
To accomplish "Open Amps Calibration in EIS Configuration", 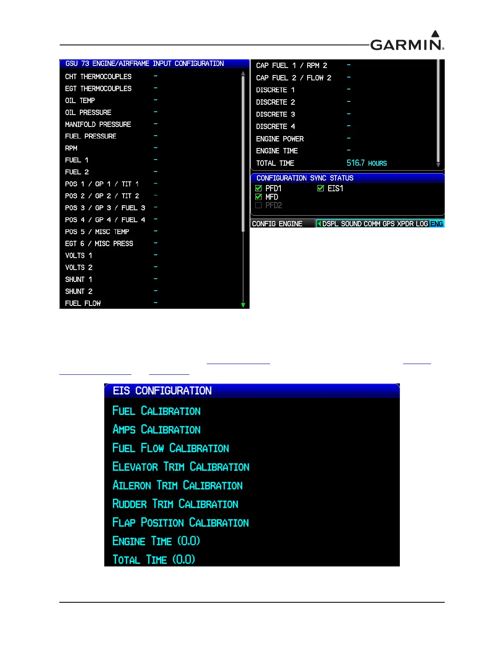I will coord(156,430).
